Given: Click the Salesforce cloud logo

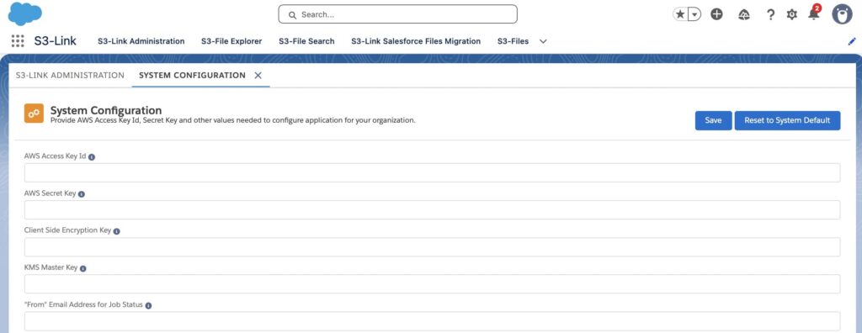Looking at the screenshot, I should coord(24,13).
